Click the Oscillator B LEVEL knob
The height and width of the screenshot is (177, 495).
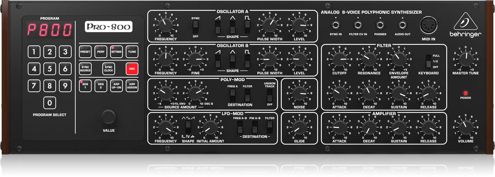point(299,60)
